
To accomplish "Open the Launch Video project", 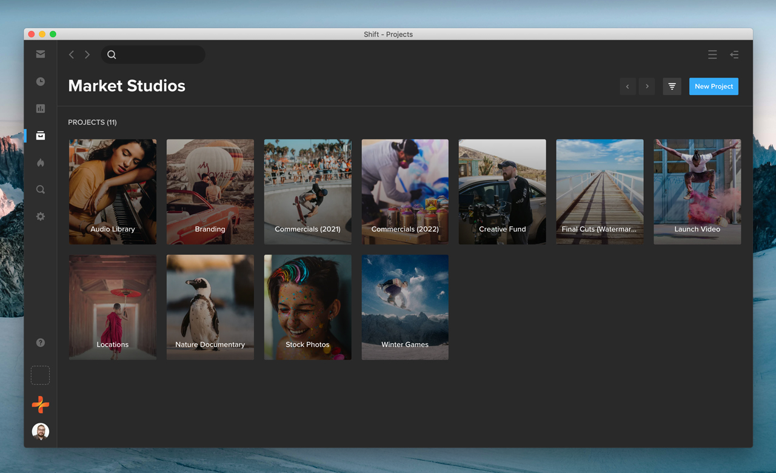I will (x=697, y=192).
